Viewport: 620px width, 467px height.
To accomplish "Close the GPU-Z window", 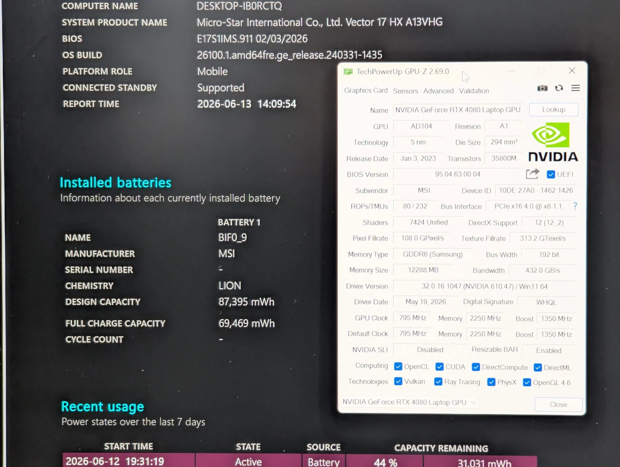I will click(572, 71).
